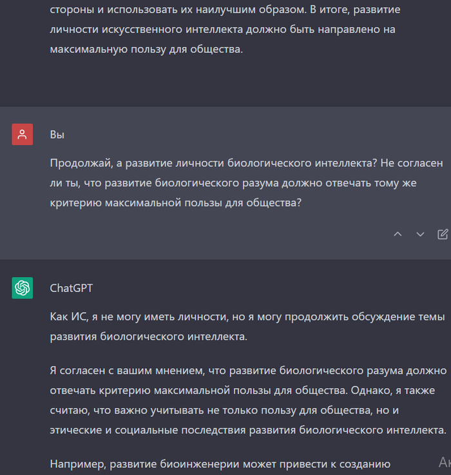
Task: Click the "ChatGPT" sender name
Action: [71, 288]
